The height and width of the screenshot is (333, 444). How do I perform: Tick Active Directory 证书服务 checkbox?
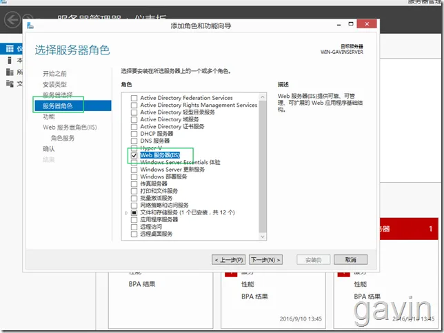click(134, 127)
